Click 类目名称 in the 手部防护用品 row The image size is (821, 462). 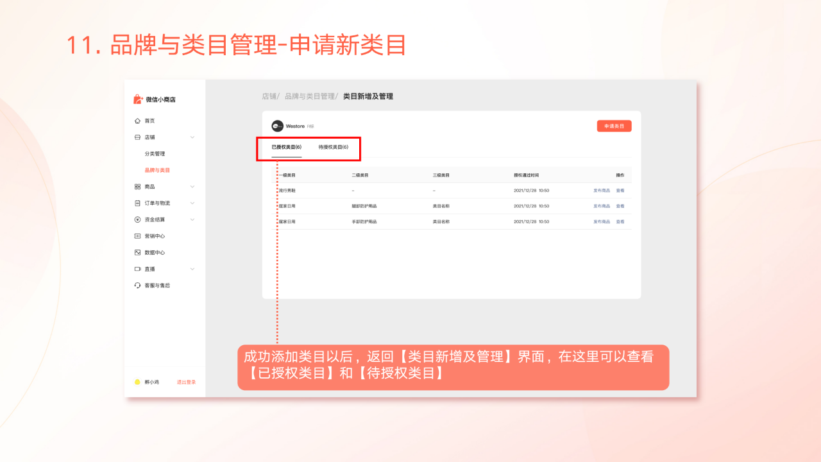[441, 221]
